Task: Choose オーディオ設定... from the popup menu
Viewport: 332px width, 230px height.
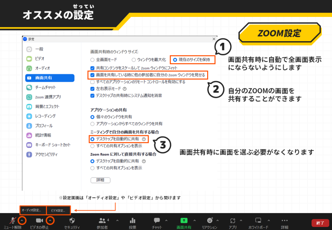Action: pyautogui.click(x=33, y=210)
